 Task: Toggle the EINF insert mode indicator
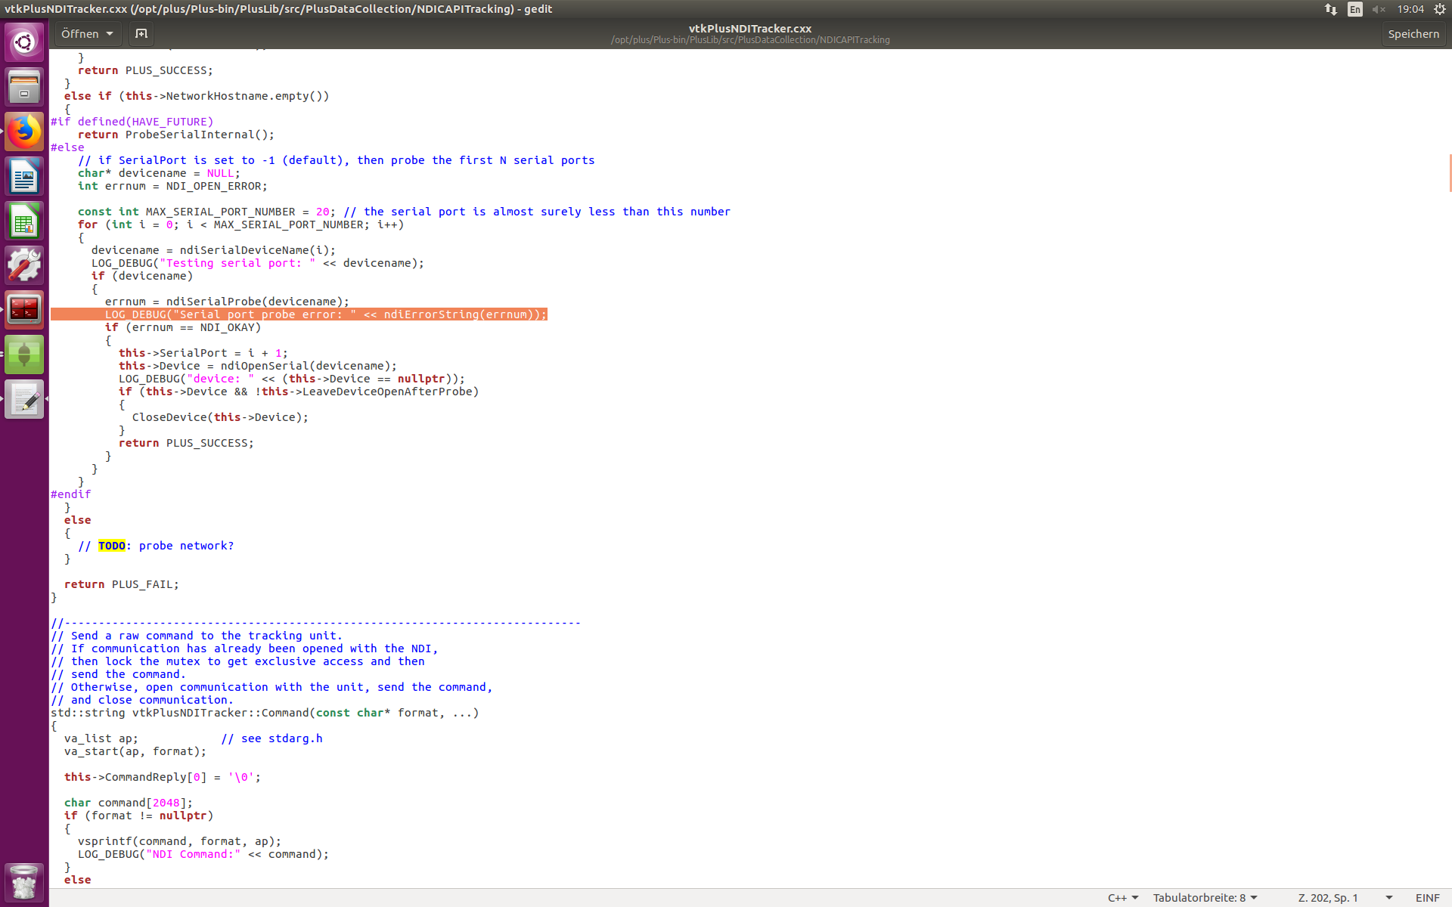coord(1427,898)
